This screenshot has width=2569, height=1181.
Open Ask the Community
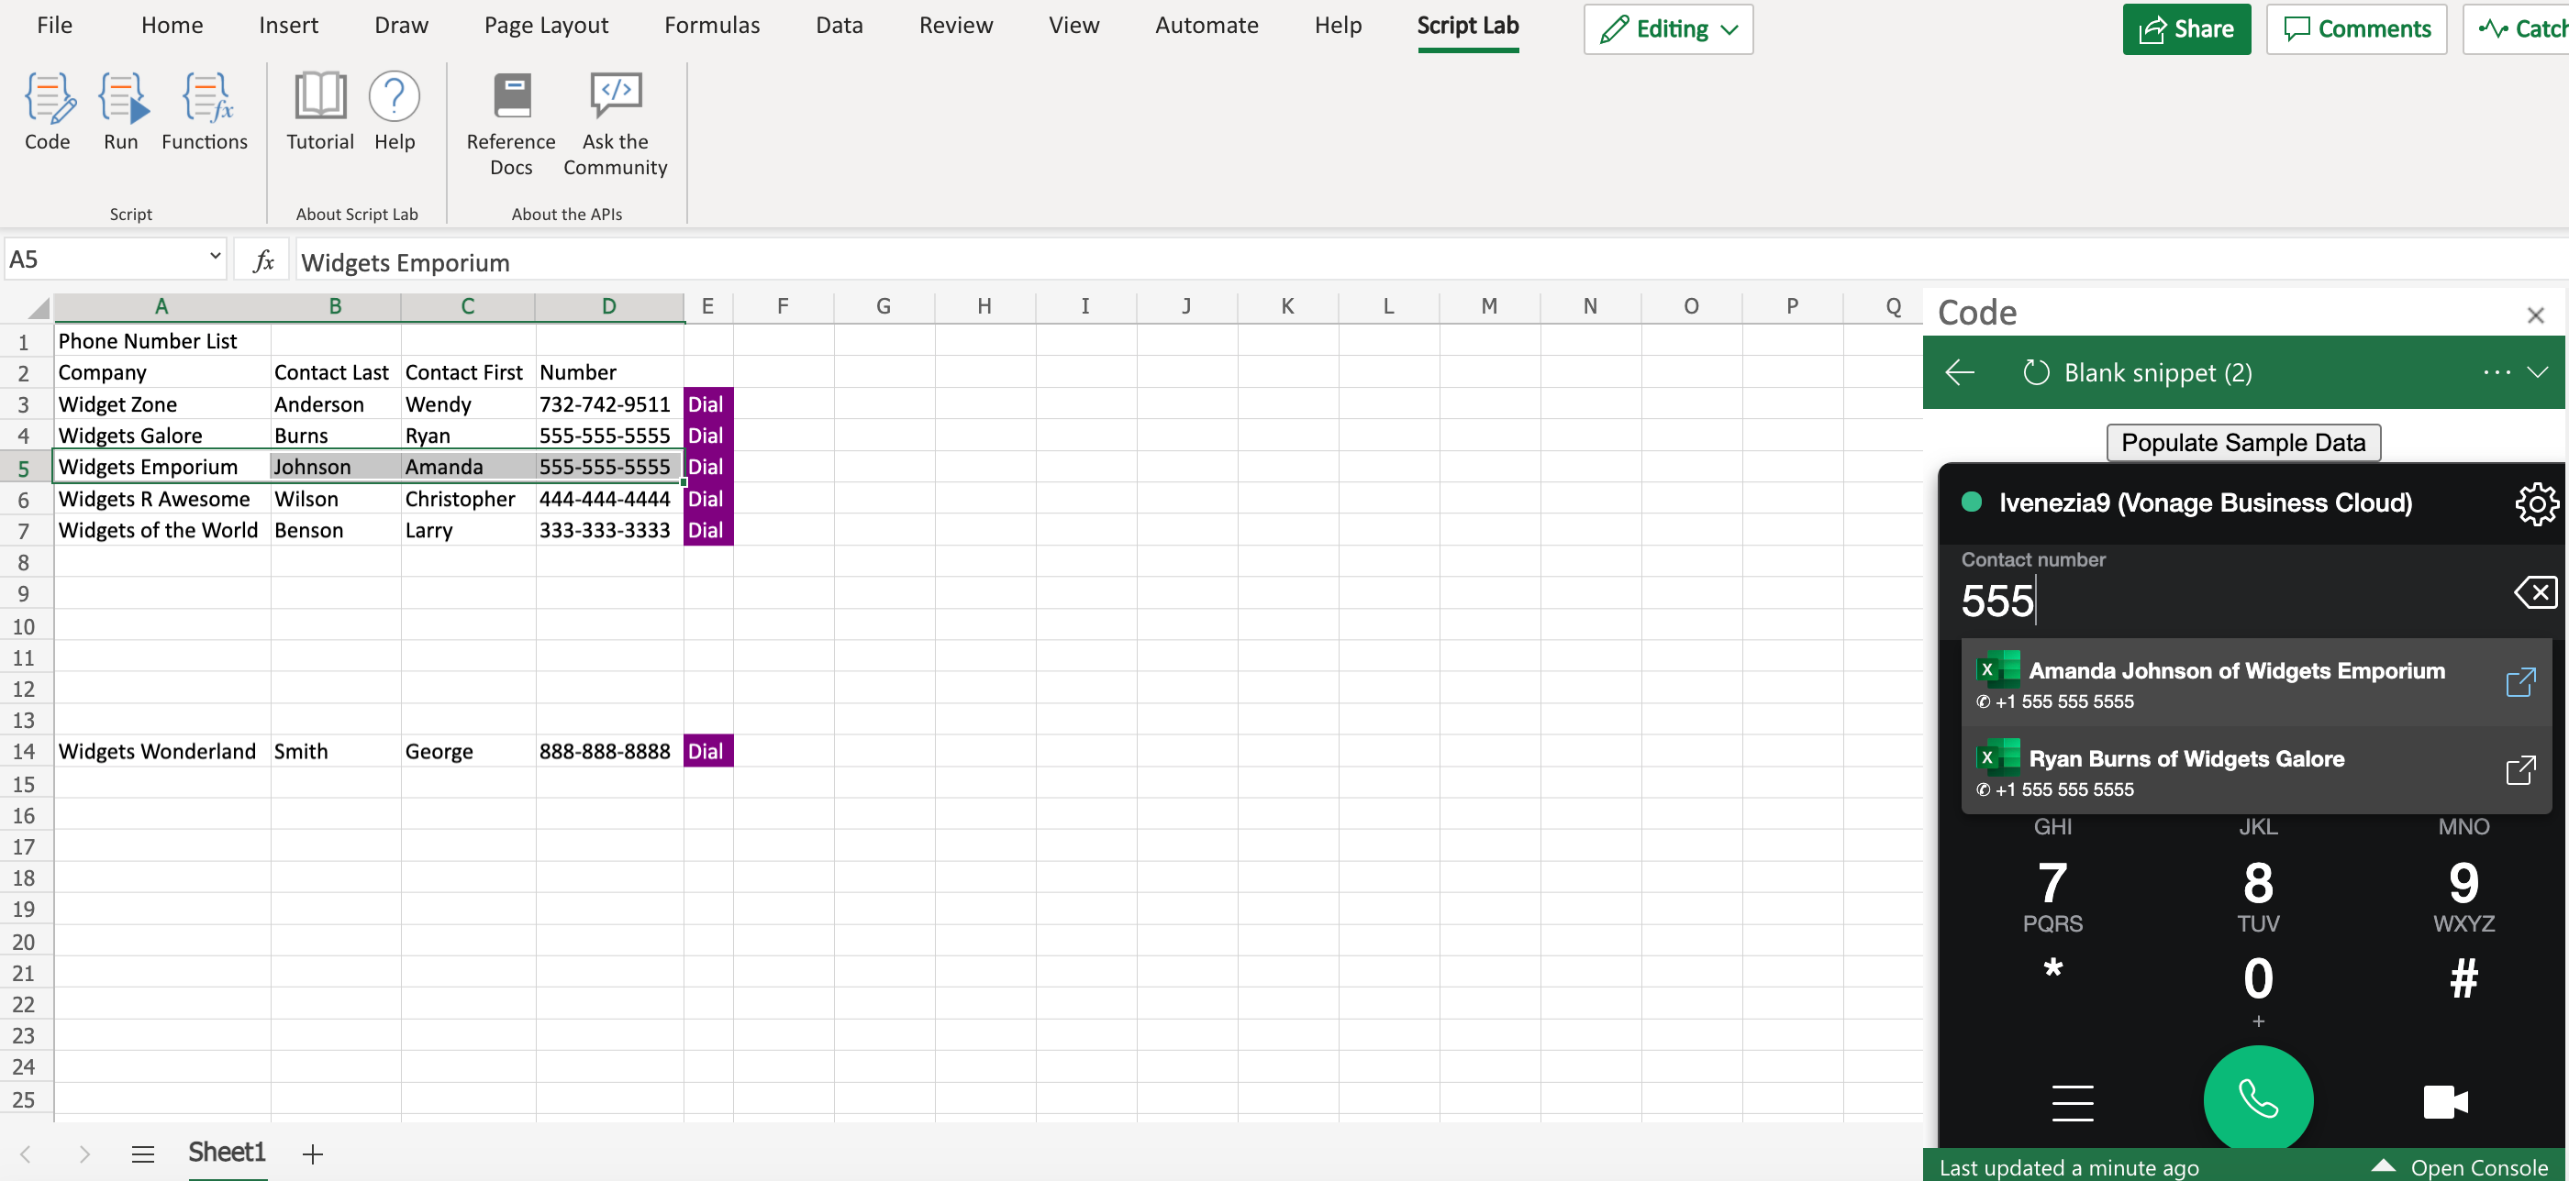[616, 125]
